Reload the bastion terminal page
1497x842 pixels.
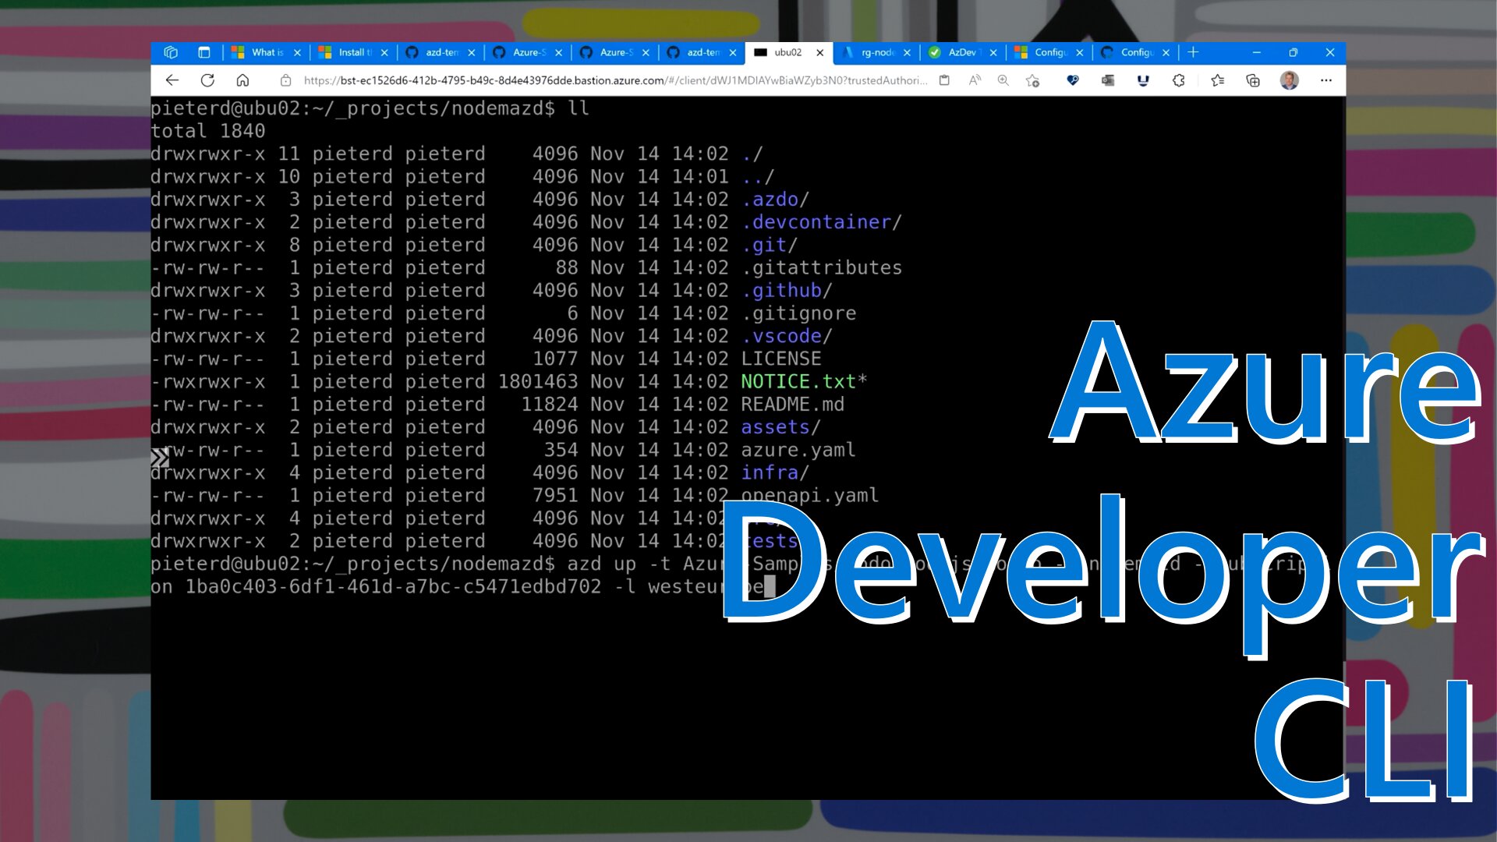207,80
